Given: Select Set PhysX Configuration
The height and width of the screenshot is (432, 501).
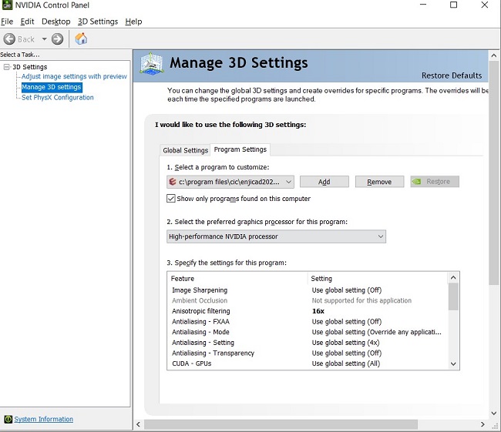Looking at the screenshot, I should pos(58,97).
